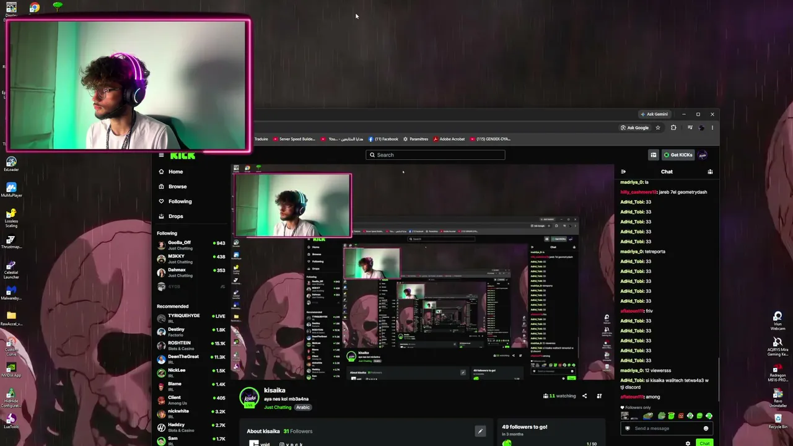The width and height of the screenshot is (793, 446).
Task: Open Destiny recommended channel
Action: point(191,332)
